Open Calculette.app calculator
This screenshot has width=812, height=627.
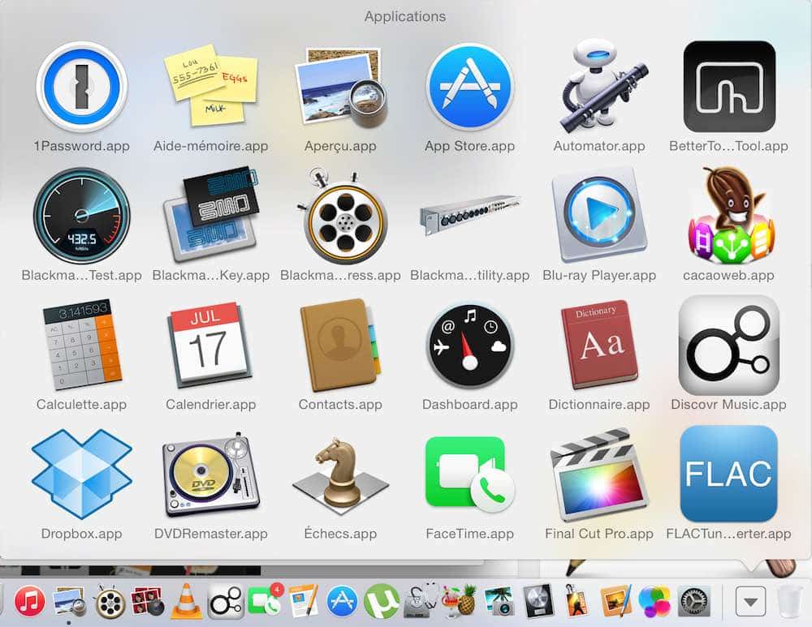click(x=82, y=345)
